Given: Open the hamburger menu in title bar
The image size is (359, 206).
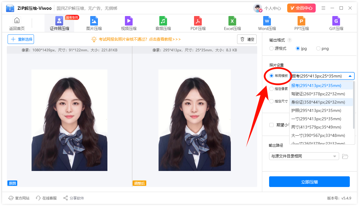Looking at the screenshot, I should point(323,8).
